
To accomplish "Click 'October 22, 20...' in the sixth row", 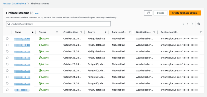I will (x=72, y=71).
